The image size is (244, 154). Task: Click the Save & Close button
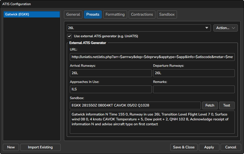pos(184,147)
